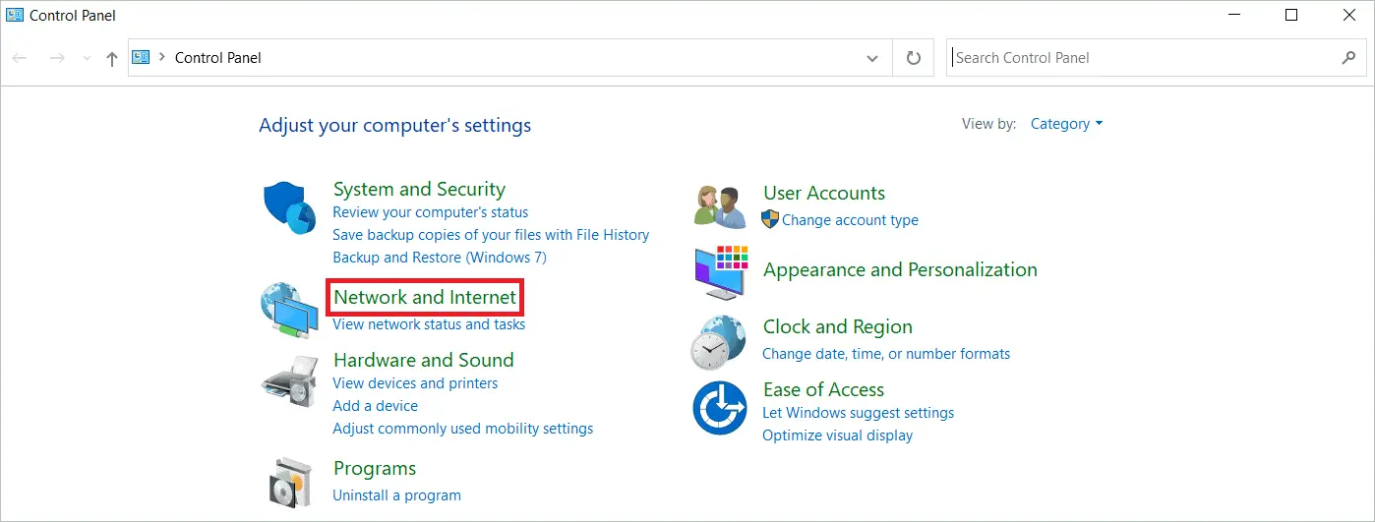1375x522 pixels.
Task: Open Hardware and Sound category
Action: tap(424, 360)
